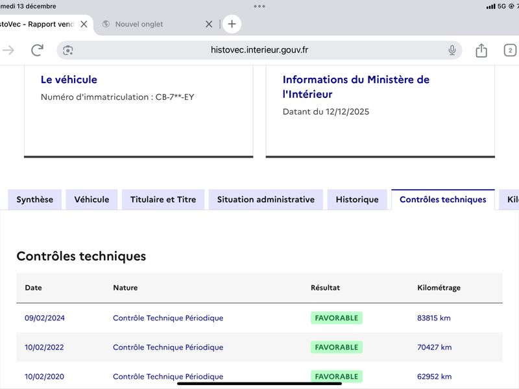The width and height of the screenshot is (519, 389).
Task: Click the 62952 km mileage entry
Action: (x=434, y=376)
